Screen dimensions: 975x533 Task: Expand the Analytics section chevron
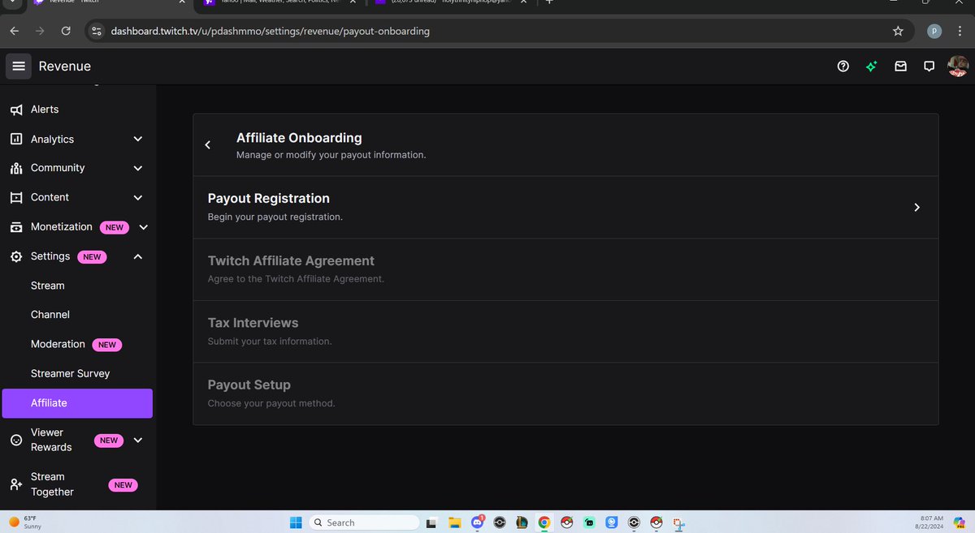tap(137, 139)
